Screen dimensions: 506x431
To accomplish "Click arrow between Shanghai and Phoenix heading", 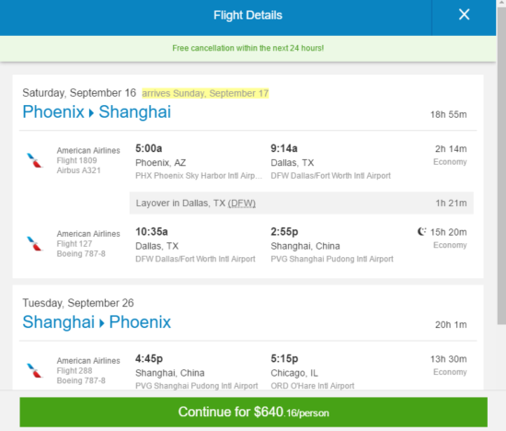I will point(101,323).
